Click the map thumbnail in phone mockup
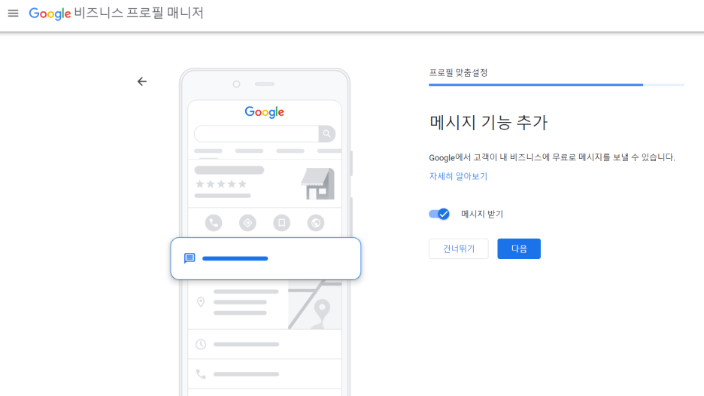The height and width of the screenshot is (396, 704). [314, 304]
